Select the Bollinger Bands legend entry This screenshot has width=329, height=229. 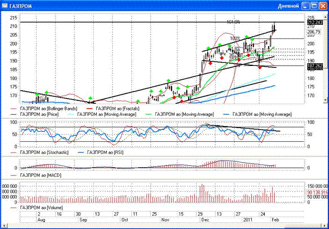pyautogui.click(x=44, y=108)
